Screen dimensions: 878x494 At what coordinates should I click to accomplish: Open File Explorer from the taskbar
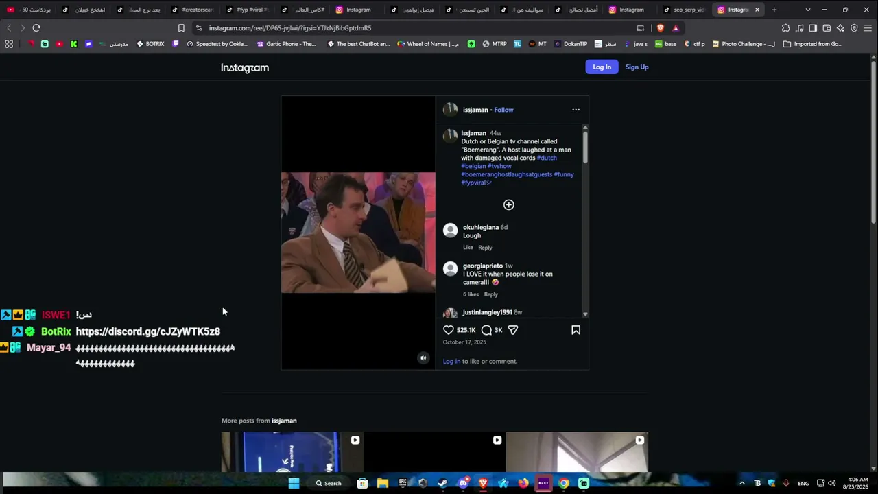(x=383, y=483)
